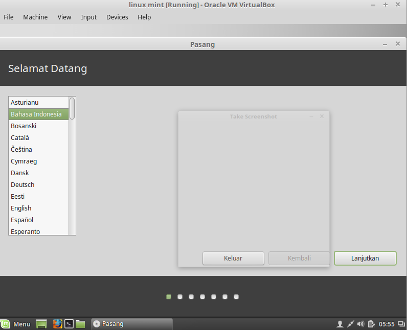Open the battery power tray icon
407x330 pixels.
click(371, 324)
